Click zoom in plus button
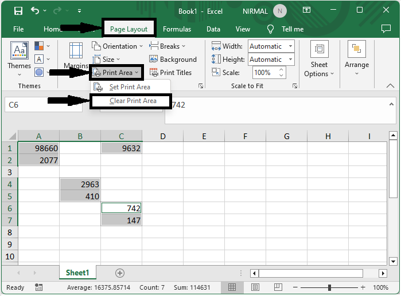Image resolution: width=401 pixels, height=296 pixels. point(363,287)
